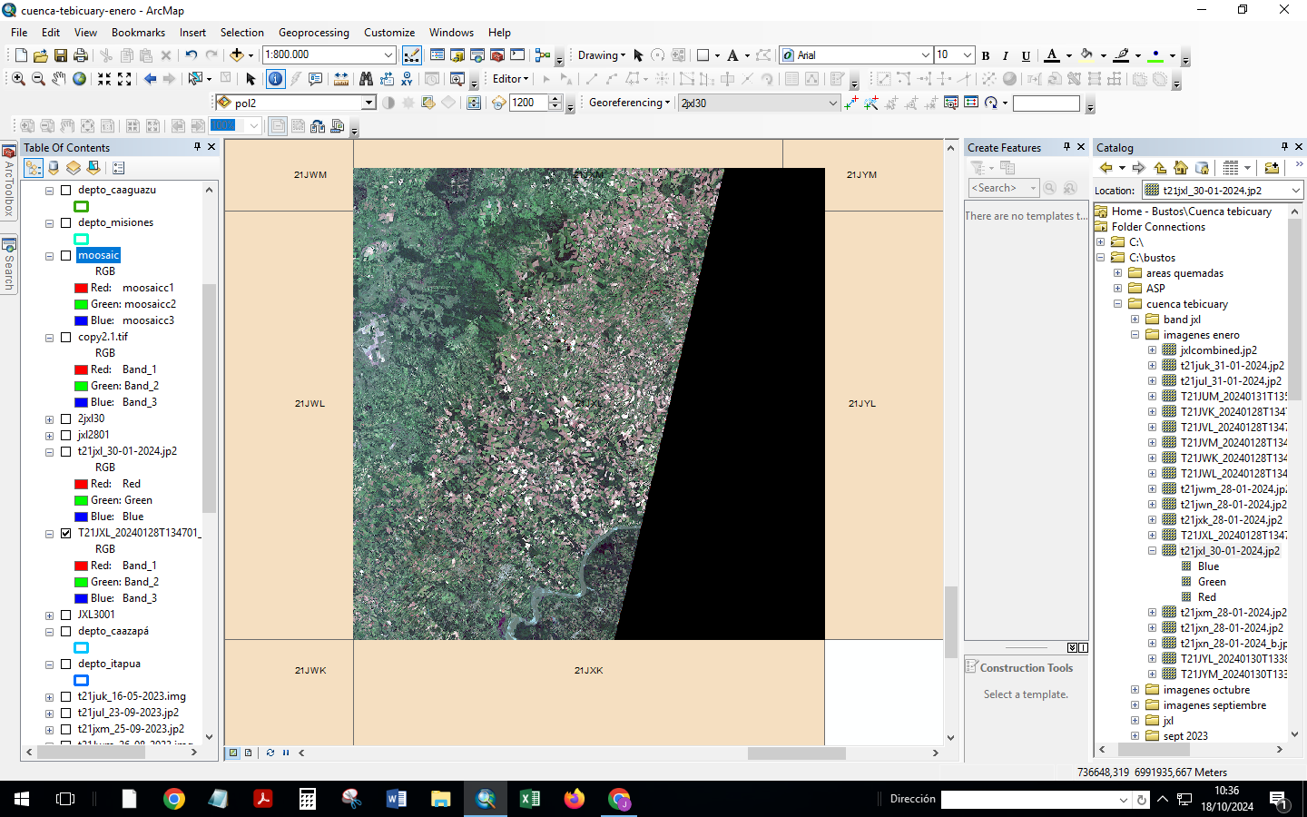Open Word from the taskbar
This screenshot has width=1307, height=817.
[397, 799]
